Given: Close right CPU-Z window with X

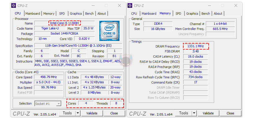Looking at the screenshot, I should point(236,5).
